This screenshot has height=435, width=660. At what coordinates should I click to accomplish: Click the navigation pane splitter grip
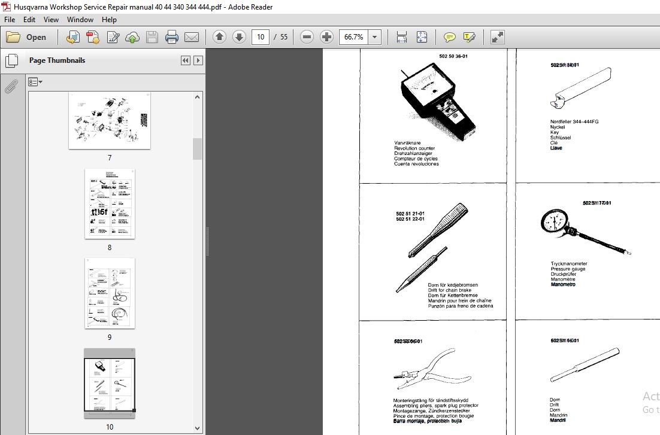pyautogui.click(x=207, y=242)
